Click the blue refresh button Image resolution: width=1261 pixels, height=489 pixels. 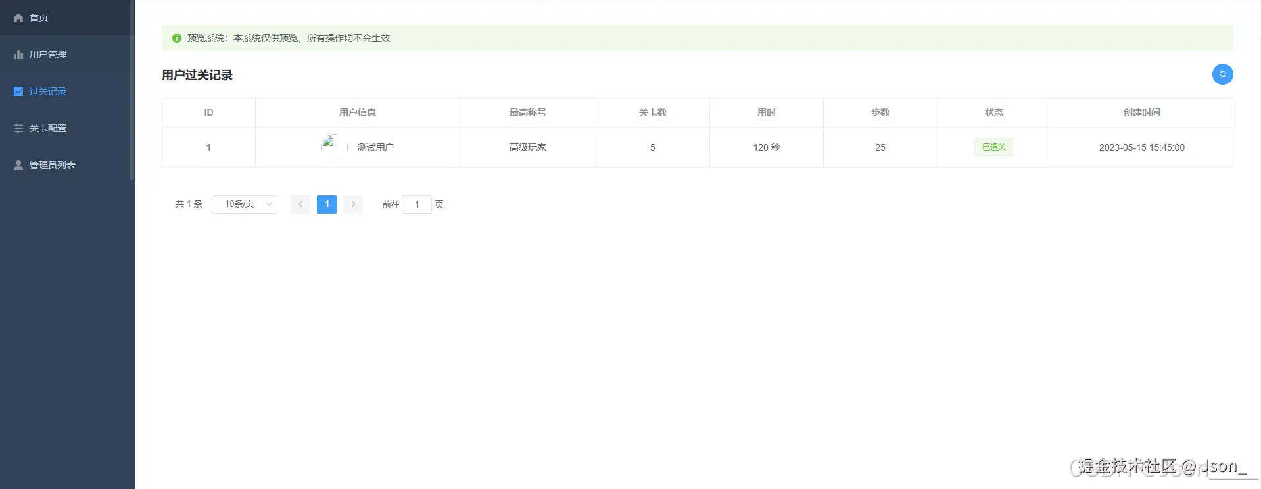(x=1222, y=74)
